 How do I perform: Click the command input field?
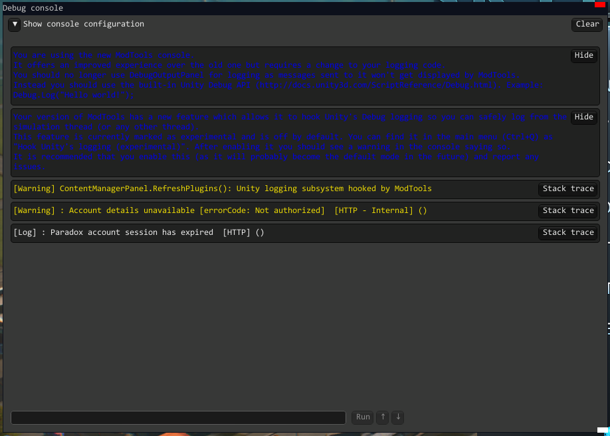[x=178, y=417]
